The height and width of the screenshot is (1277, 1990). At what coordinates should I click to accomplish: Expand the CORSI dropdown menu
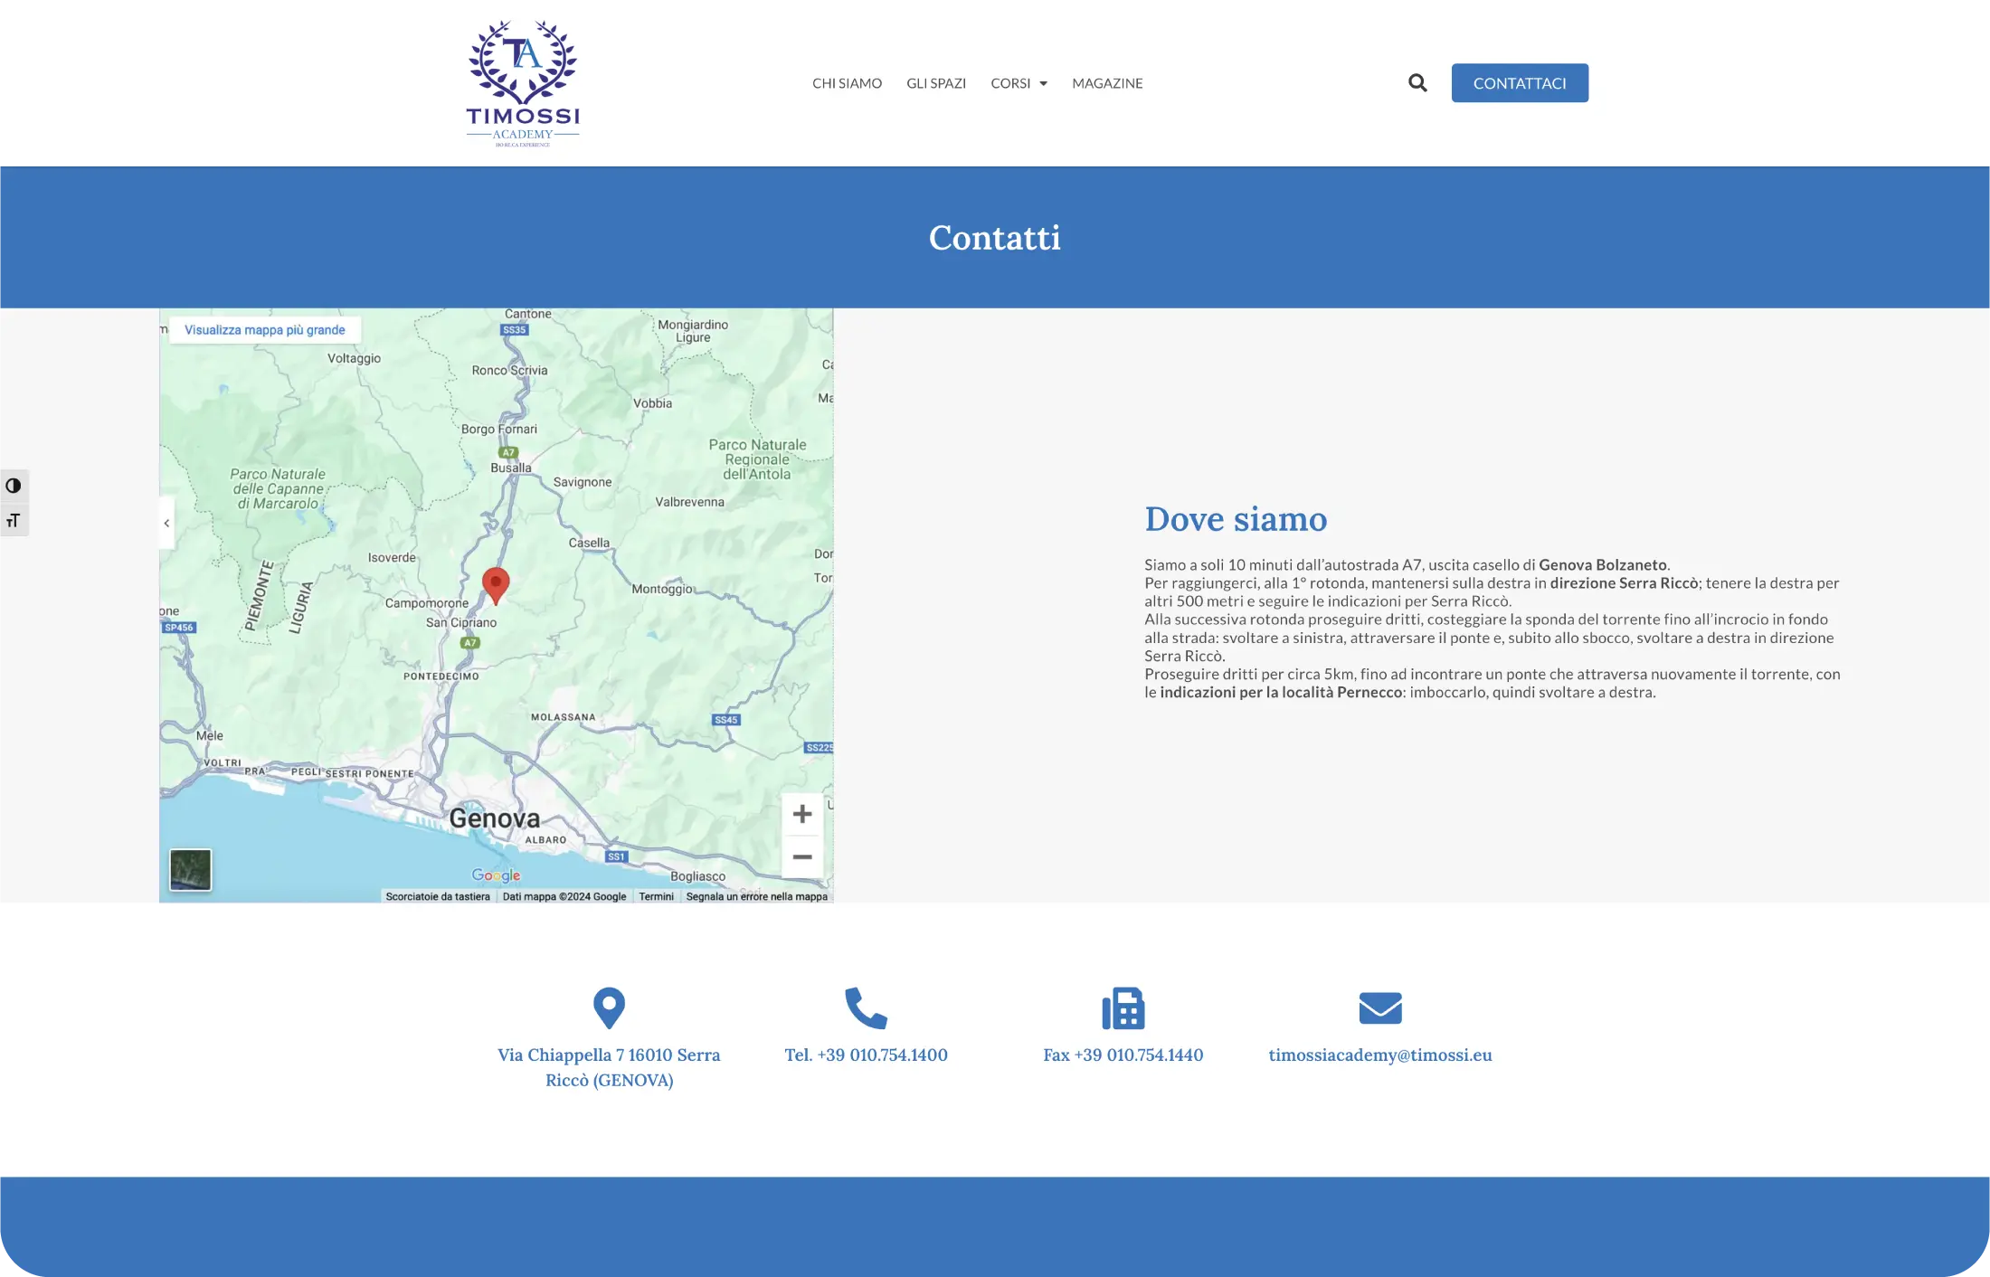tap(1019, 83)
